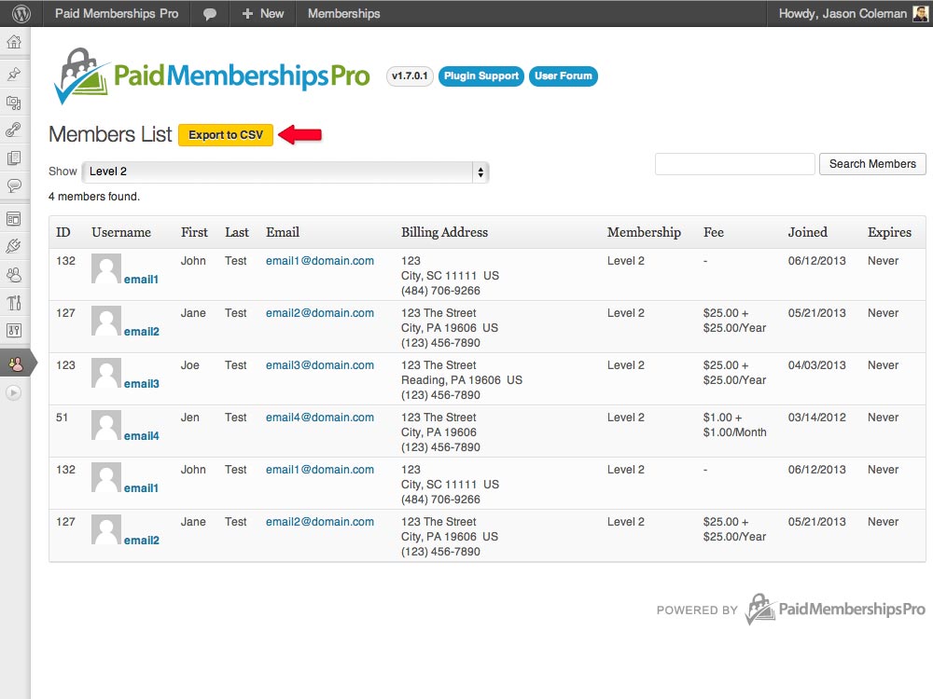Open the Memberships menu in the admin bar

[x=345, y=13]
